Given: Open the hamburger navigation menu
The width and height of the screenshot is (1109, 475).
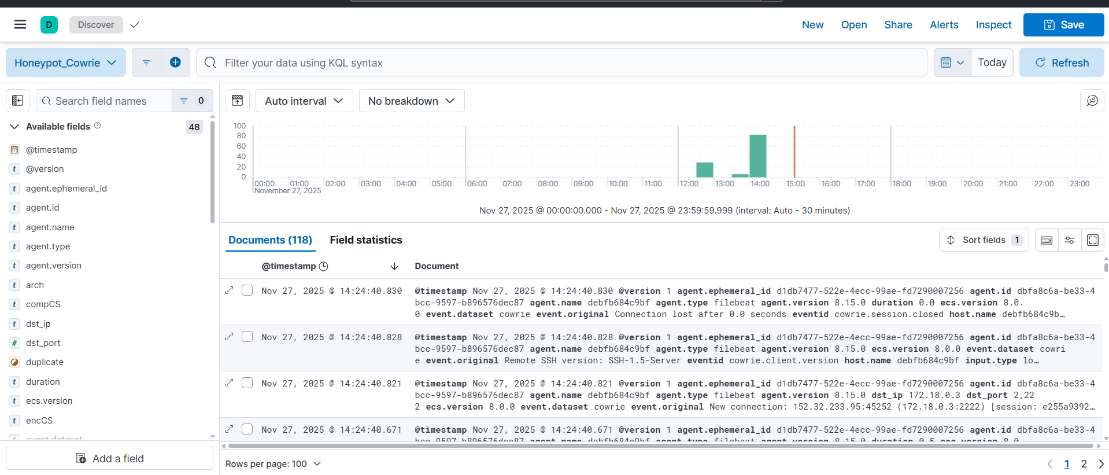Looking at the screenshot, I should point(20,24).
